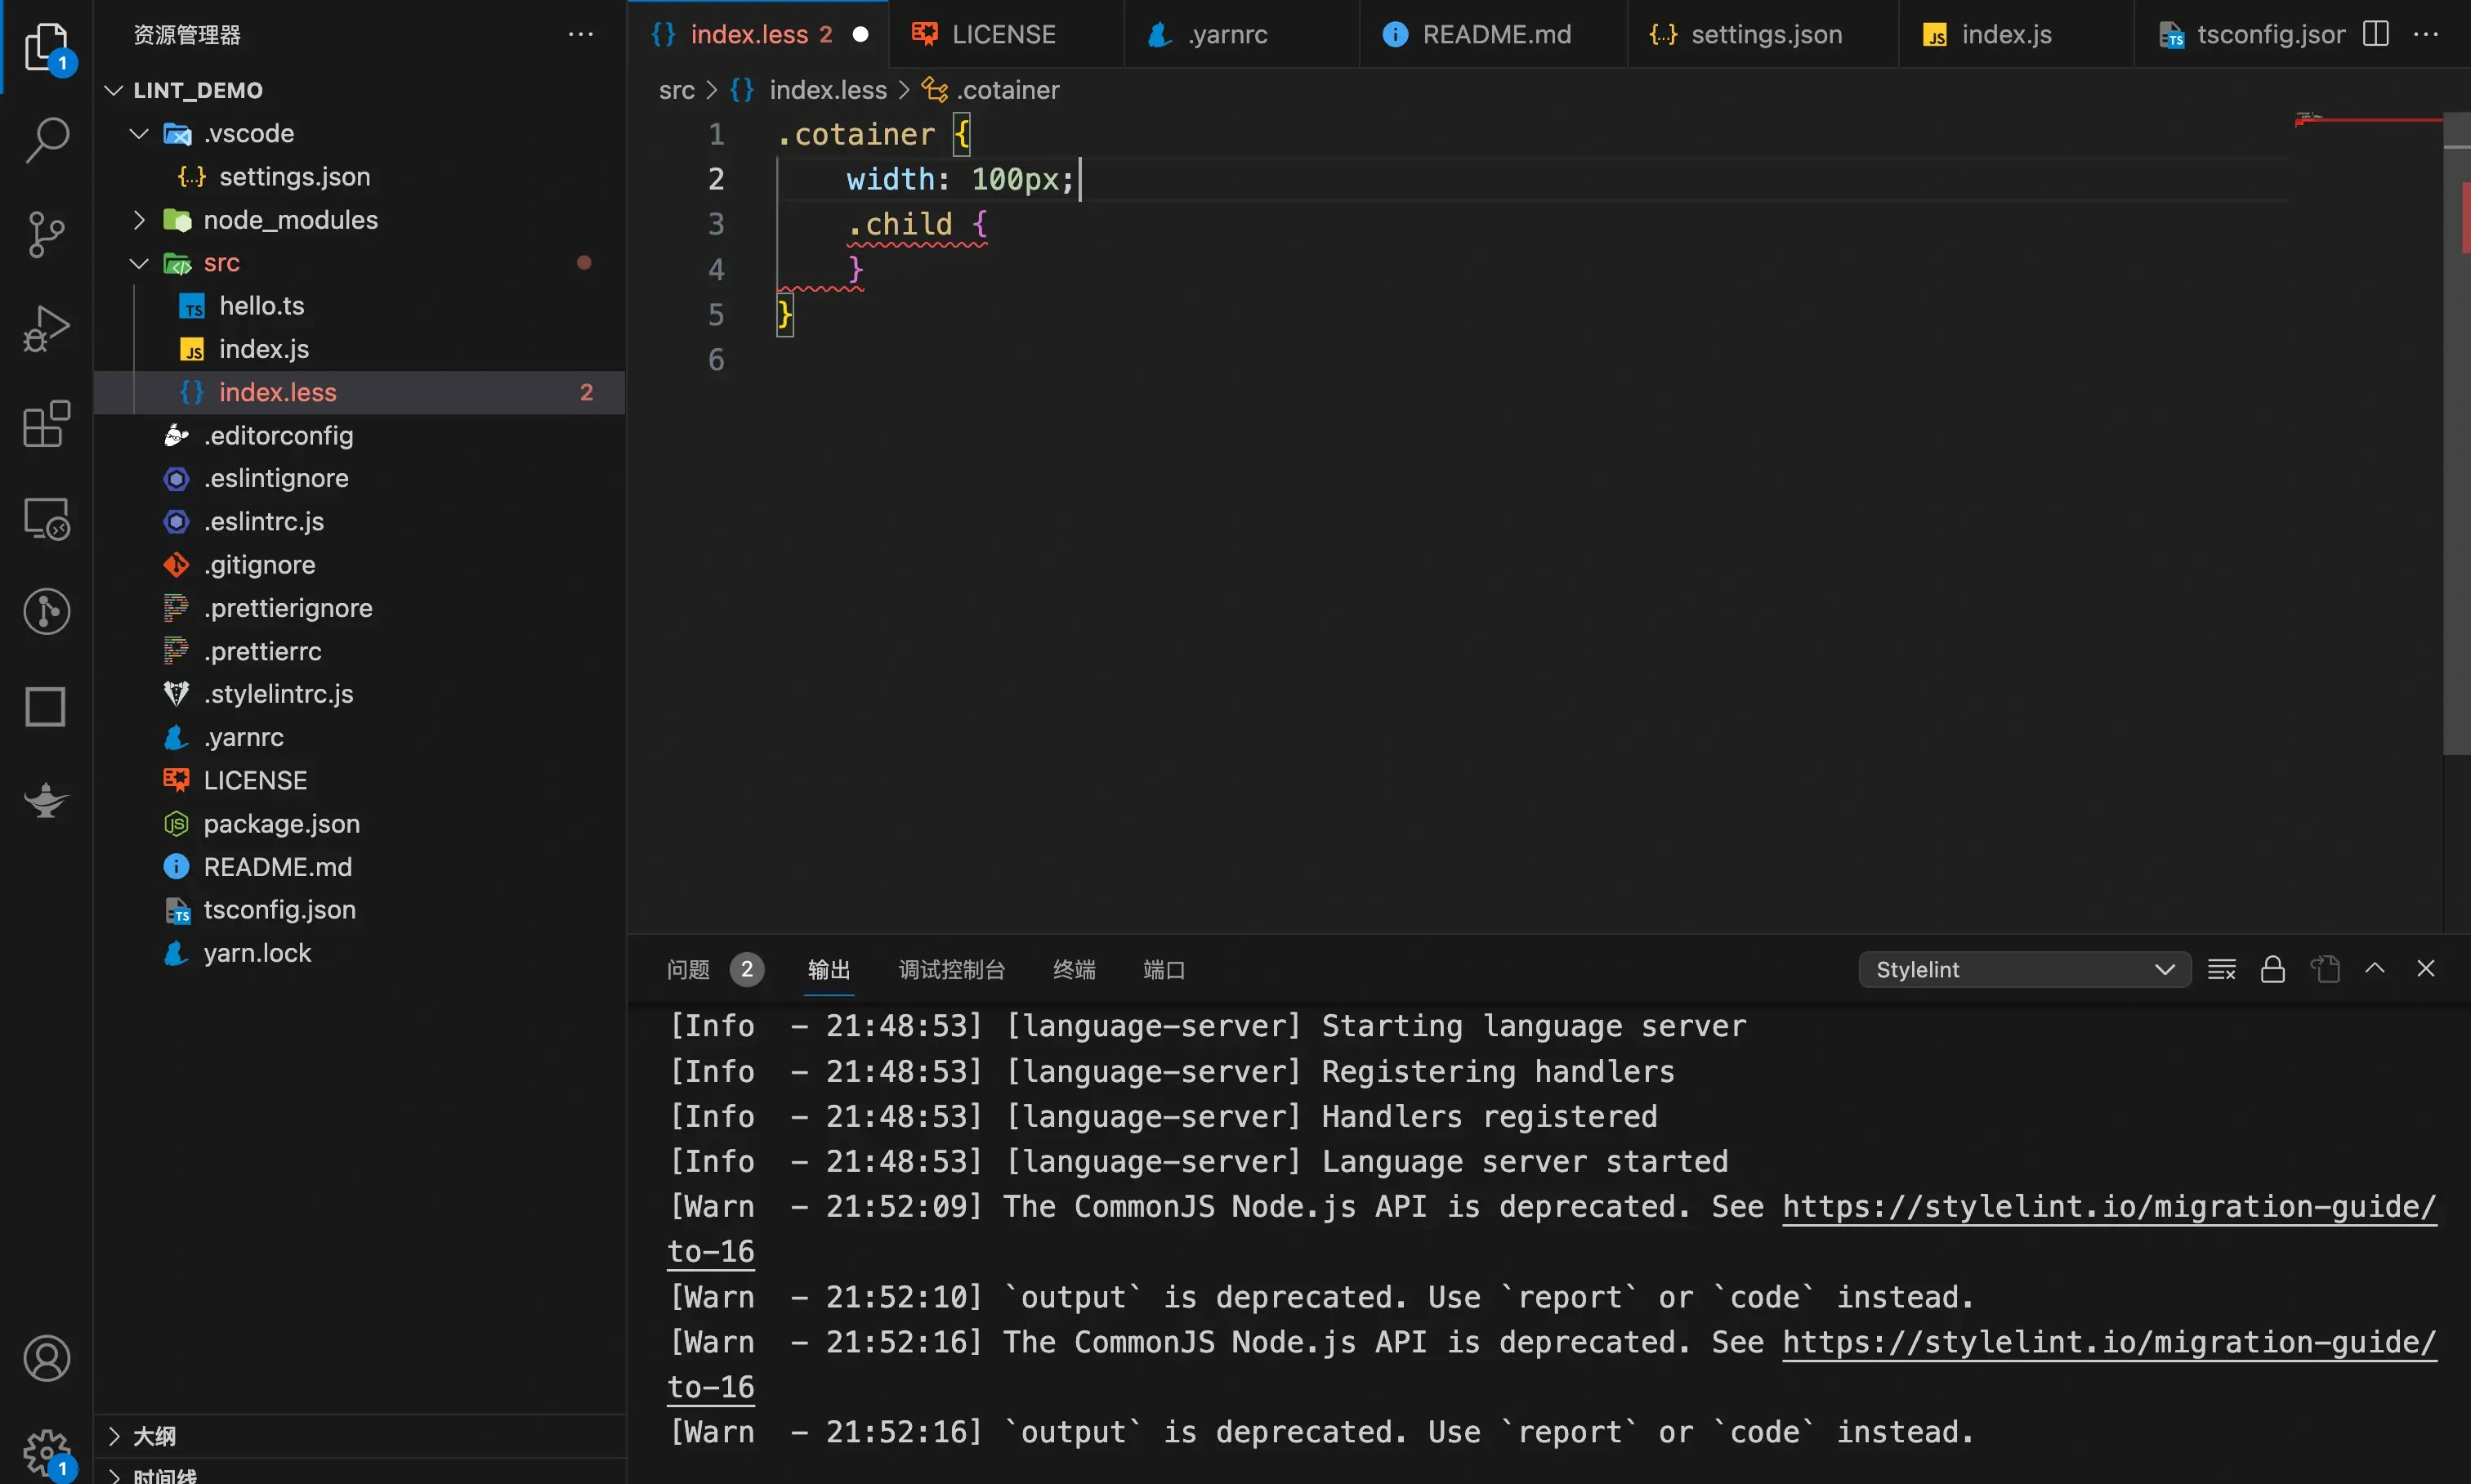Open .stylelintrc.js in the explorer
Viewport: 2471px width, 1484px height.
278,694
